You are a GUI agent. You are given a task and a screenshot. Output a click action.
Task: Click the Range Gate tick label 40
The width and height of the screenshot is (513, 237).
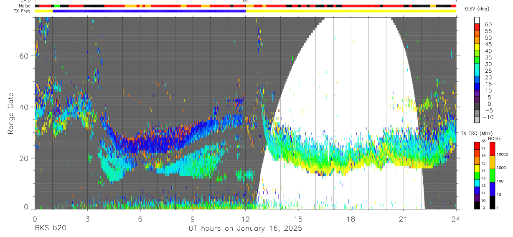point(25,107)
